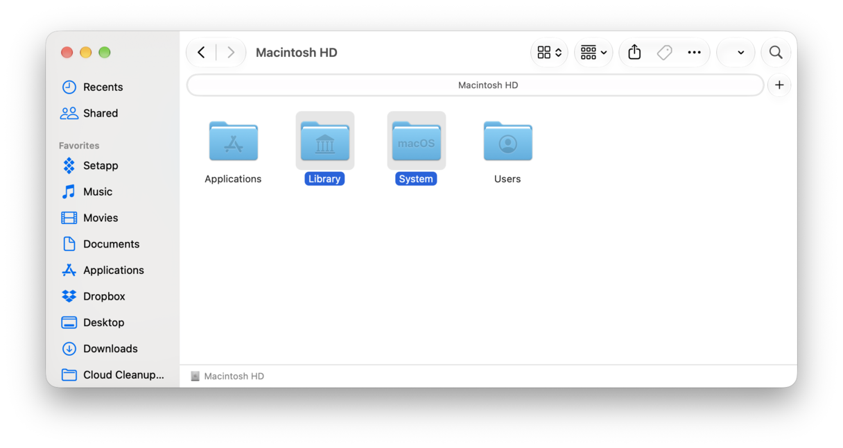
Task: Close the Finder window with red button
Action: pyautogui.click(x=67, y=53)
